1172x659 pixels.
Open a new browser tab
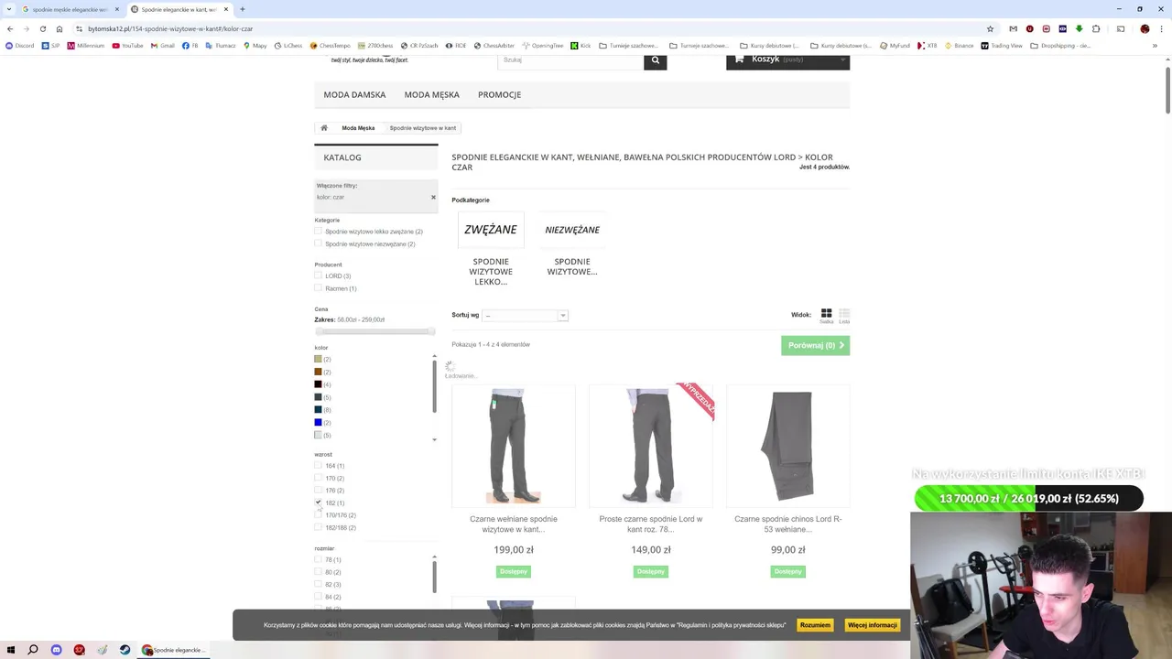(x=242, y=9)
